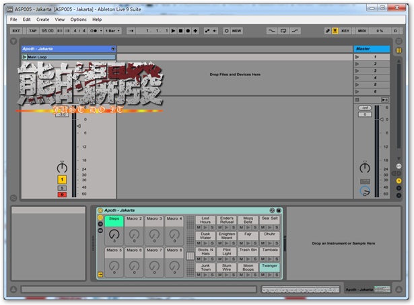Image resolution: width=414 pixels, height=305 pixels.
Task: Open the 1 Bar quantization dropdown
Action: tap(112, 31)
